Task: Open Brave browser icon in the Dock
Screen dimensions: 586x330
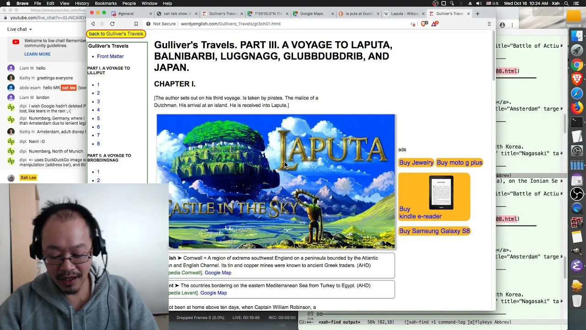Action: pyautogui.click(x=577, y=79)
